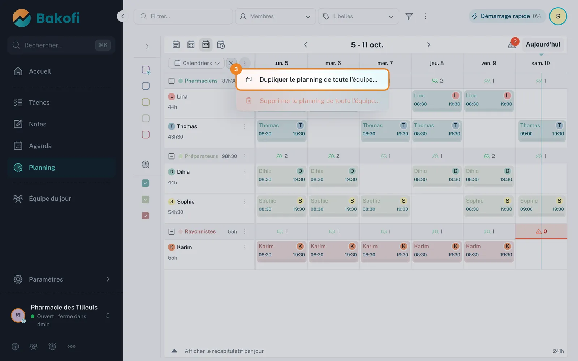Open the alerts warning icon with badge 2
The width and height of the screenshot is (578, 361).
pyautogui.click(x=512, y=44)
